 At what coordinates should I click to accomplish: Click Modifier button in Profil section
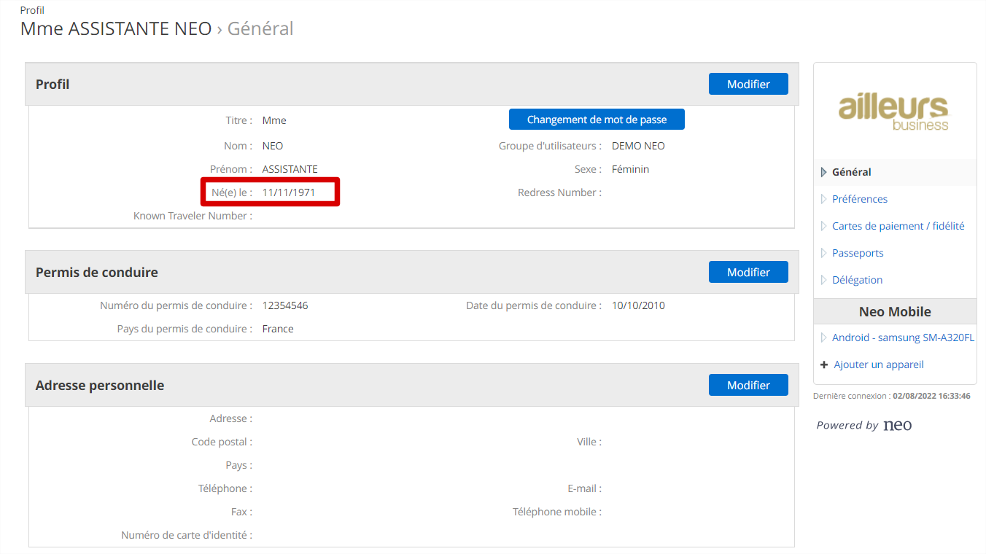[x=748, y=84]
